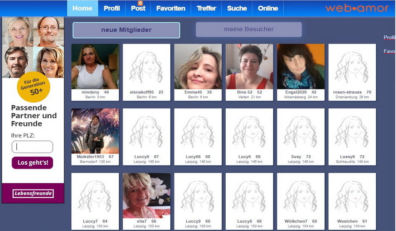Screen dimensions: 396x231
Task: Switch to neue Mitglieder view
Action: pyautogui.click(x=126, y=30)
